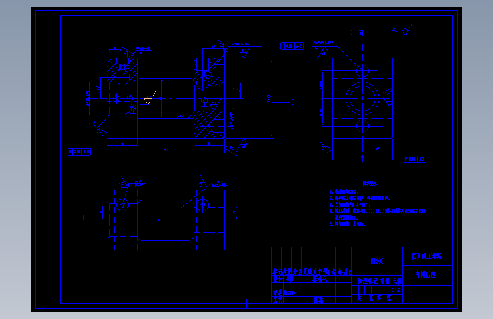Select the 比例 label in the title block

coord(397,281)
